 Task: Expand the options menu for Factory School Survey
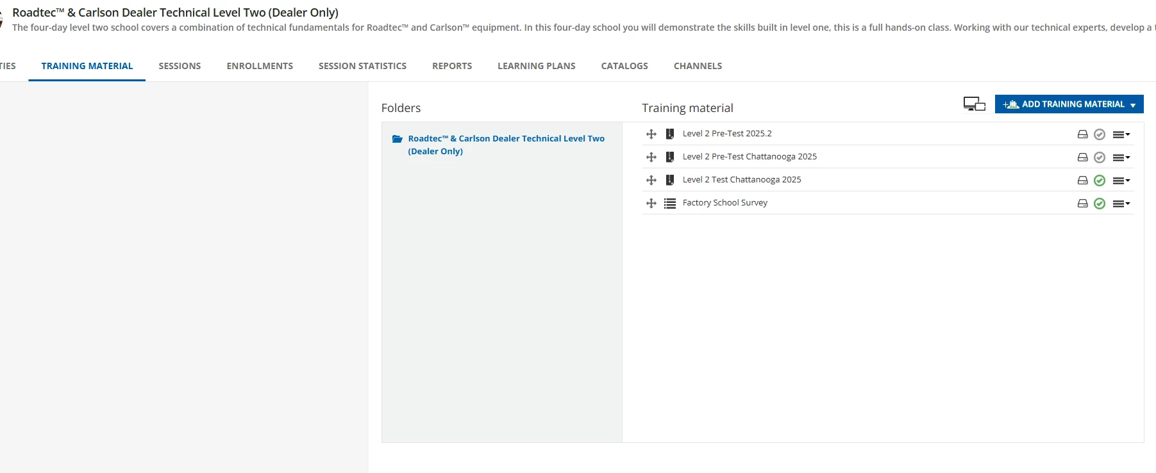pos(1121,204)
